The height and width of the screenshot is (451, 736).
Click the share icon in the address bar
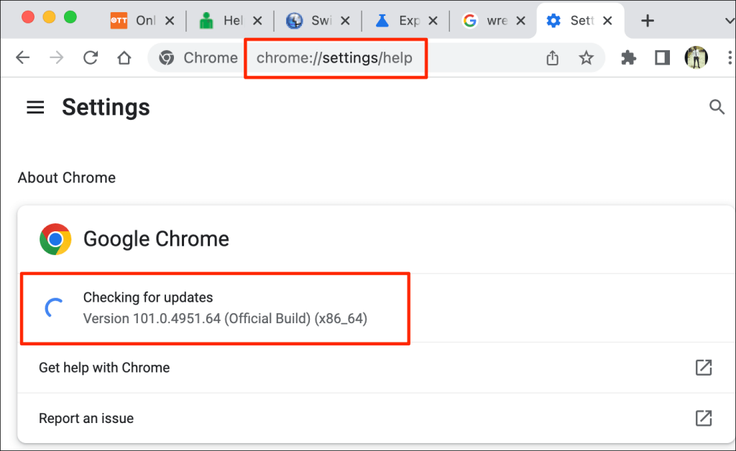pos(552,57)
